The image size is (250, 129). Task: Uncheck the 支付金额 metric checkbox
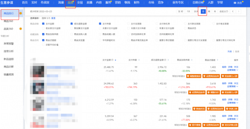[x=43, y=24]
